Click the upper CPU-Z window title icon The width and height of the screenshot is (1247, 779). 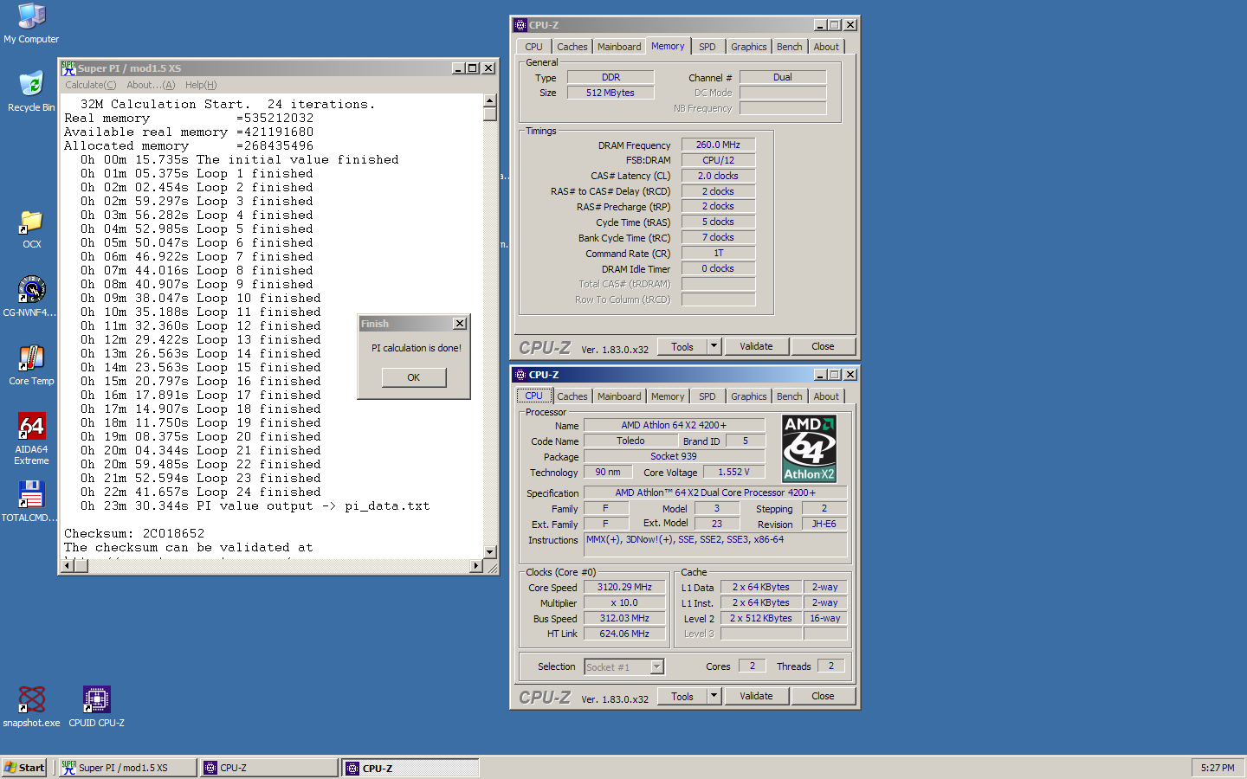point(520,25)
